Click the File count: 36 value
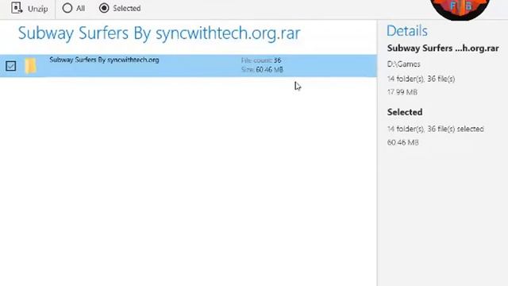The height and width of the screenshot is (286, 508). click(x=261, y=60)
